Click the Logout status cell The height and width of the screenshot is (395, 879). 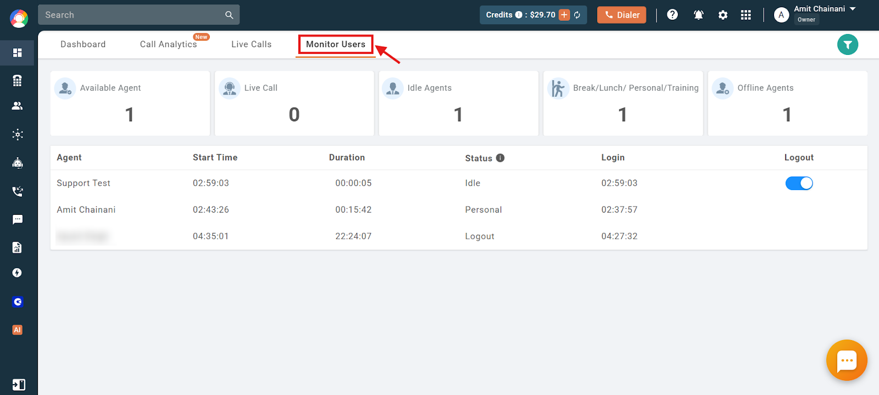pos(480,236)
